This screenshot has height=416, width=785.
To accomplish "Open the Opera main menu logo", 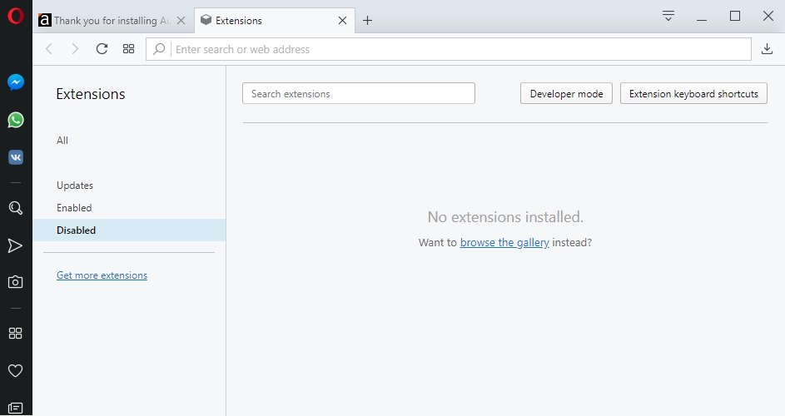I will tap(15, 17).
